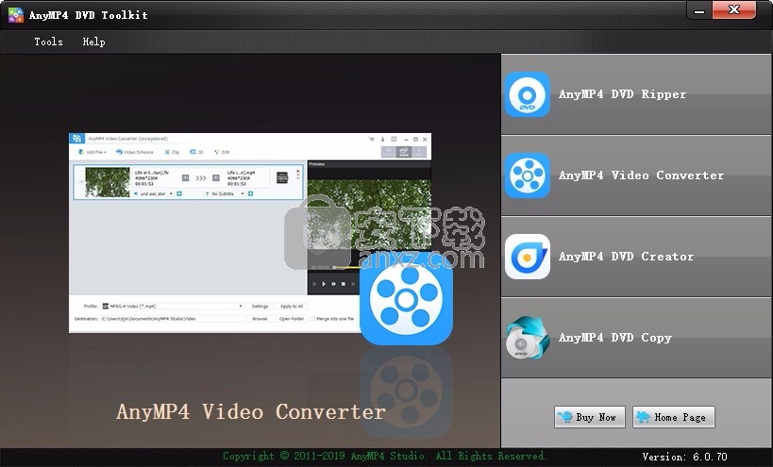Select AnyMP4 DVD Copy label
This screenshot has width=773, height=467.
coord(614,338)
